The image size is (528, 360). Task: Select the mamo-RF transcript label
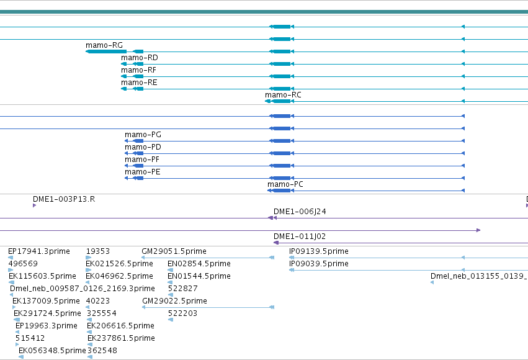pyautogui.click(x=138, y=70)
